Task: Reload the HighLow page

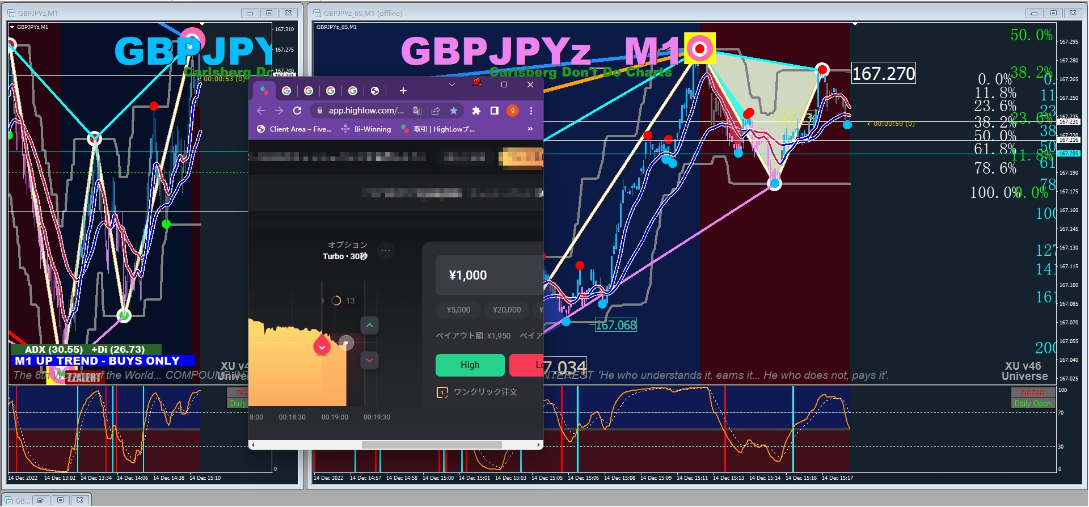Action: coord(297,111)
